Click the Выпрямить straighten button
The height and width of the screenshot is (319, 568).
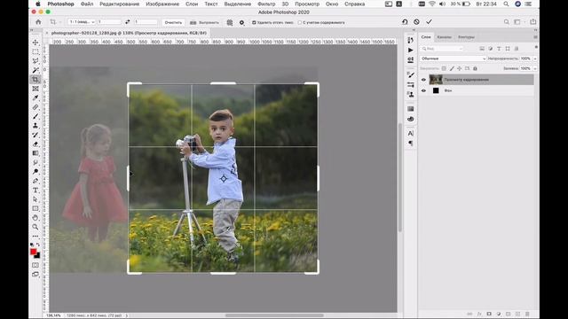205,22
